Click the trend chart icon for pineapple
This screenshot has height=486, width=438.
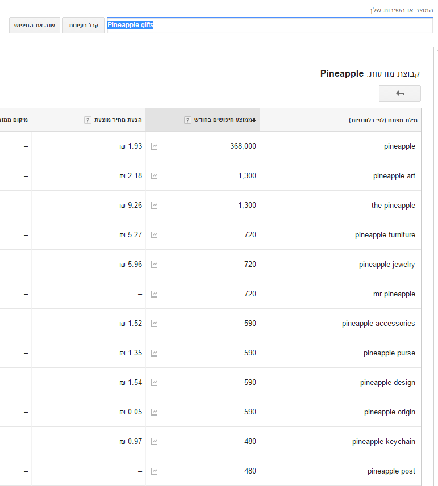click(x=154, y=146)
